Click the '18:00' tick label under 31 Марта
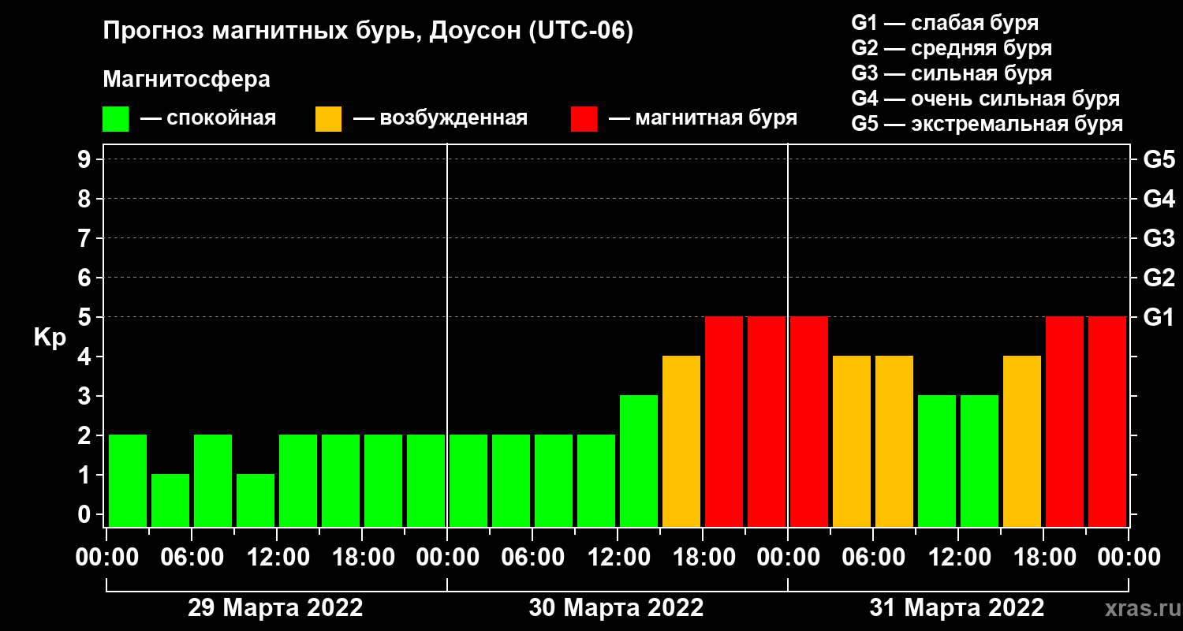 [x=1043, y=558]
